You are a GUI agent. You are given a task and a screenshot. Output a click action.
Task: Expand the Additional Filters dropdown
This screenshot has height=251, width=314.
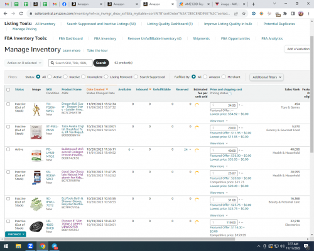click(x=266, y=77)
